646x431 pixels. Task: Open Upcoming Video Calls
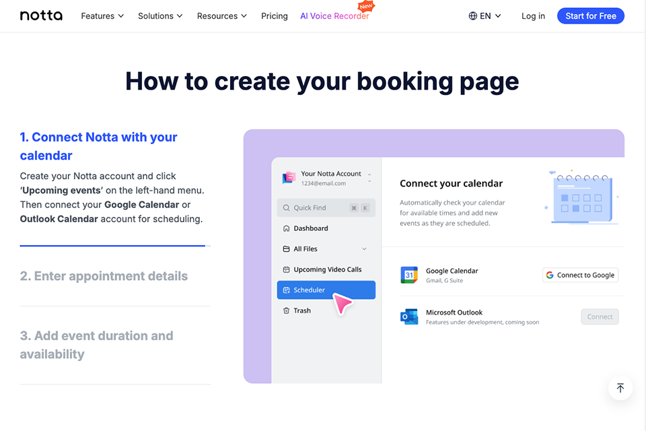coord(328,270)
